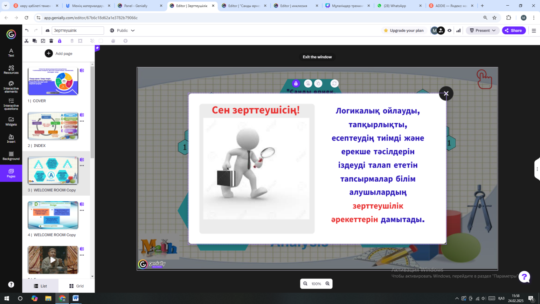This screenshot has width=540, height=304.
Task: Open File Explorer from the taskbar
Action: tap(48, 298)
